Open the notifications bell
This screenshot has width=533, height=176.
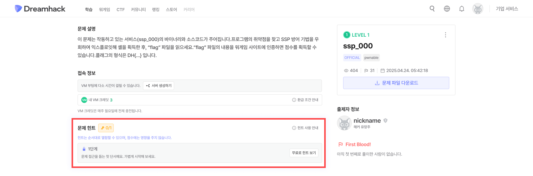(462, 9)
